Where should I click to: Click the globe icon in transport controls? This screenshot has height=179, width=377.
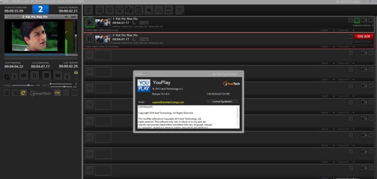[x=7, y=76]
